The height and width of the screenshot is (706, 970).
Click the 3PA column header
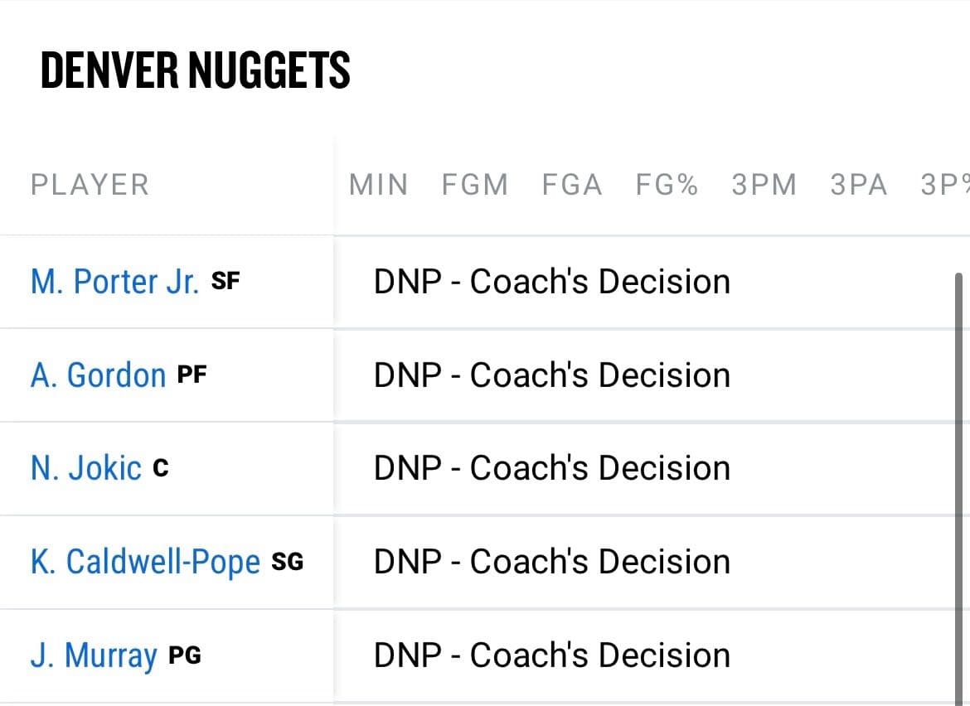pos(858,184)
